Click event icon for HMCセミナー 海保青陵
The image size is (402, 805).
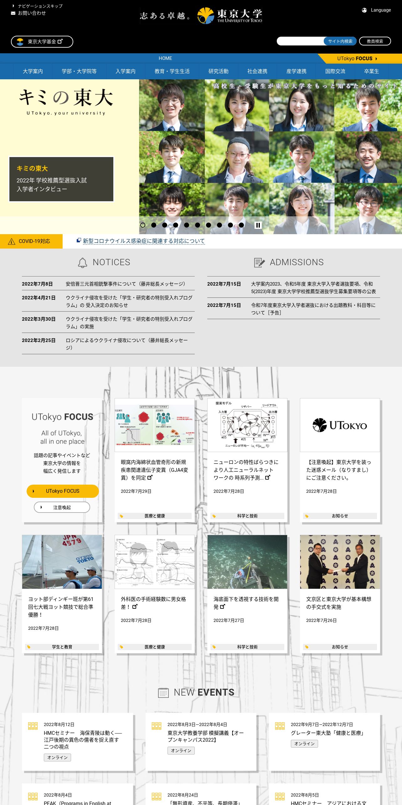(x=33, y=726)
